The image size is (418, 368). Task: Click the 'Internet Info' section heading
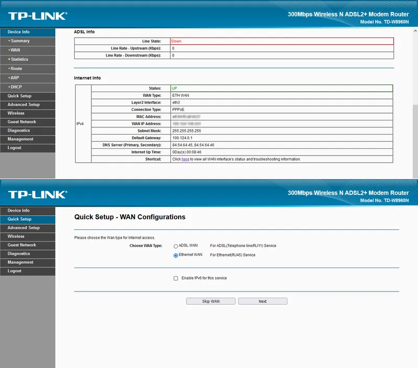(x=87, y=78)
